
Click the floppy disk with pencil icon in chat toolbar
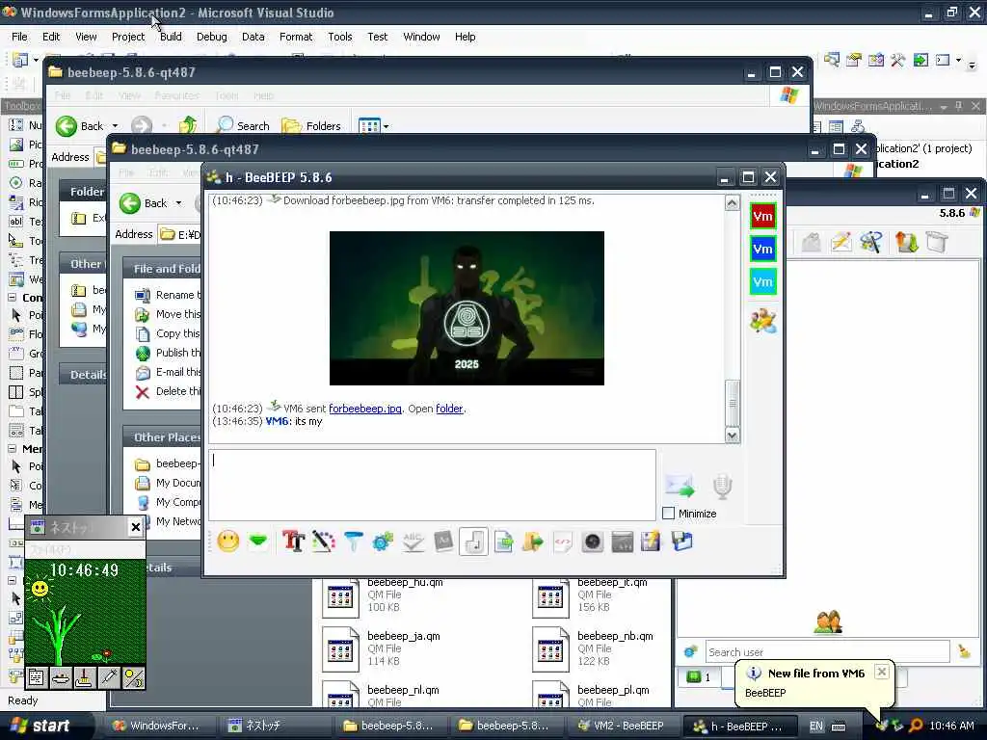(x=651, y=542)
